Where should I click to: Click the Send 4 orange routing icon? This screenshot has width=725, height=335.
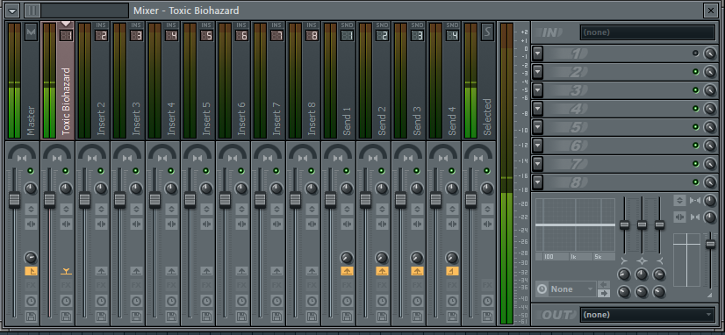pos(452,271)
